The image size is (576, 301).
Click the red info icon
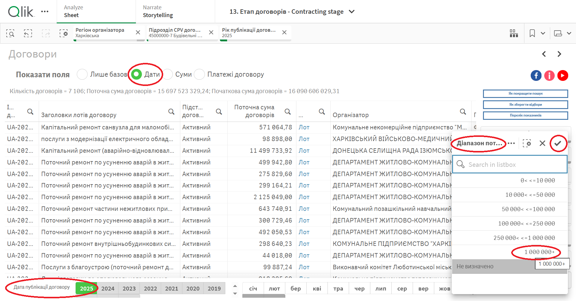point(549,75)
